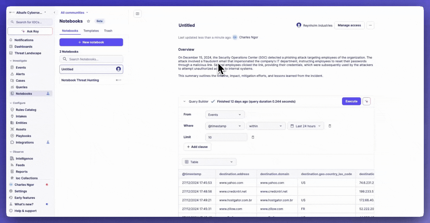This screenshot has height=223, width=430.
Task: Remove the Limit clause with trash icon
Action: tap(253, 137)
